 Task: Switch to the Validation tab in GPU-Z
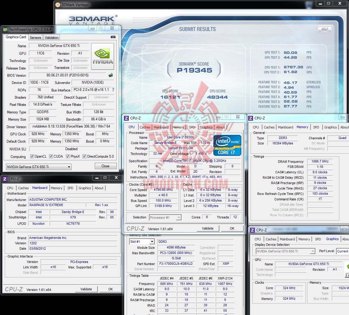click(52, 38)
